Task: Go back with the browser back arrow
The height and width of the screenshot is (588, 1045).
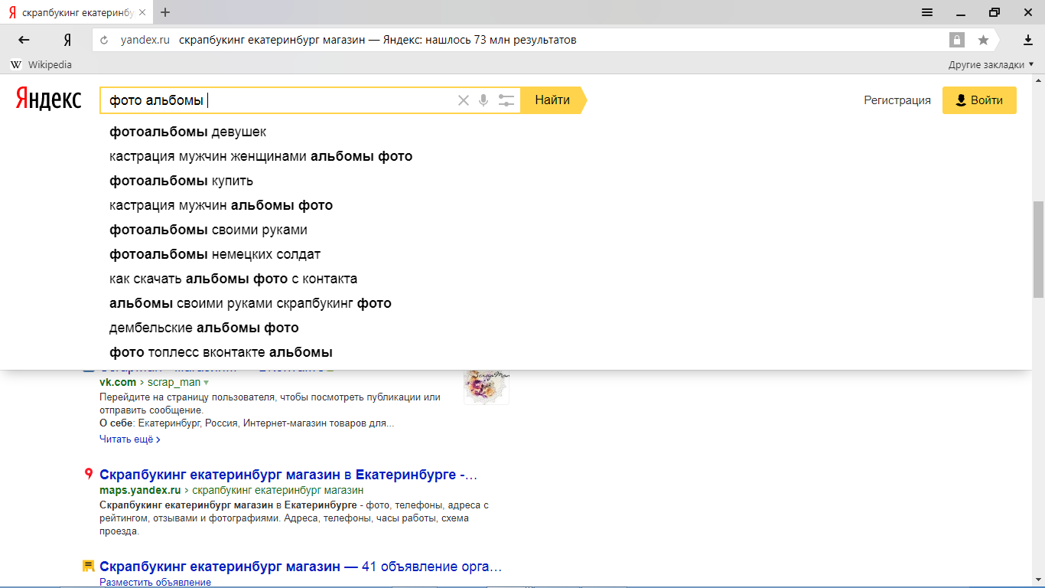Action: point(24,40)
